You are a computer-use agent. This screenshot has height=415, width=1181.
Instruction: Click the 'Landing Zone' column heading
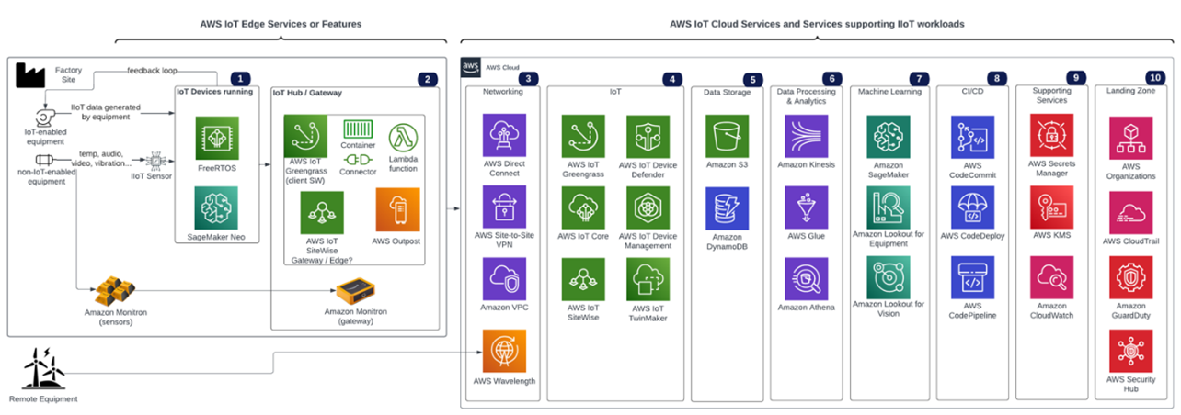tap(1130, 92)
